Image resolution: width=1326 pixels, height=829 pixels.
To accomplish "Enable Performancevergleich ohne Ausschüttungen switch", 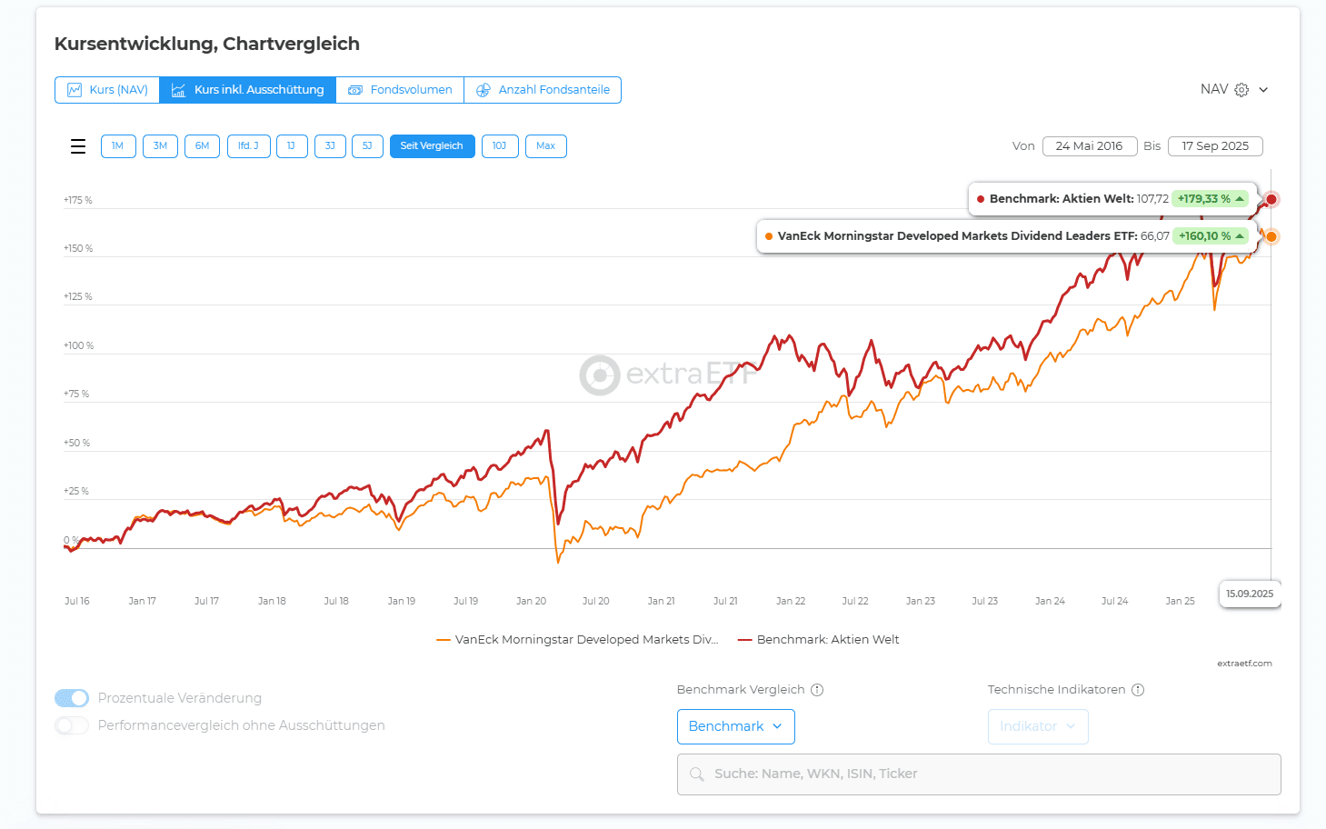I will point(72,725).
